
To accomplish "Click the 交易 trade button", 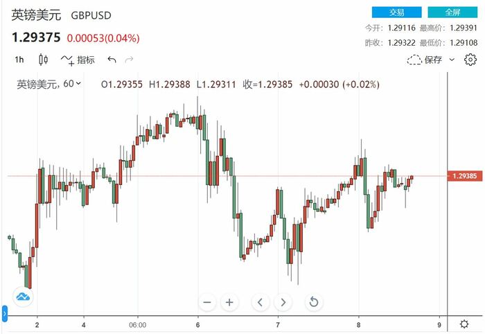I will 396,12.
